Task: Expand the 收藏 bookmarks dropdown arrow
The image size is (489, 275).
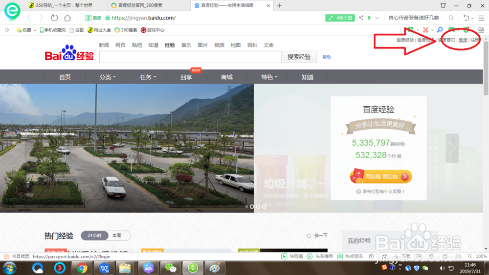Action: [x=35, y=30]
